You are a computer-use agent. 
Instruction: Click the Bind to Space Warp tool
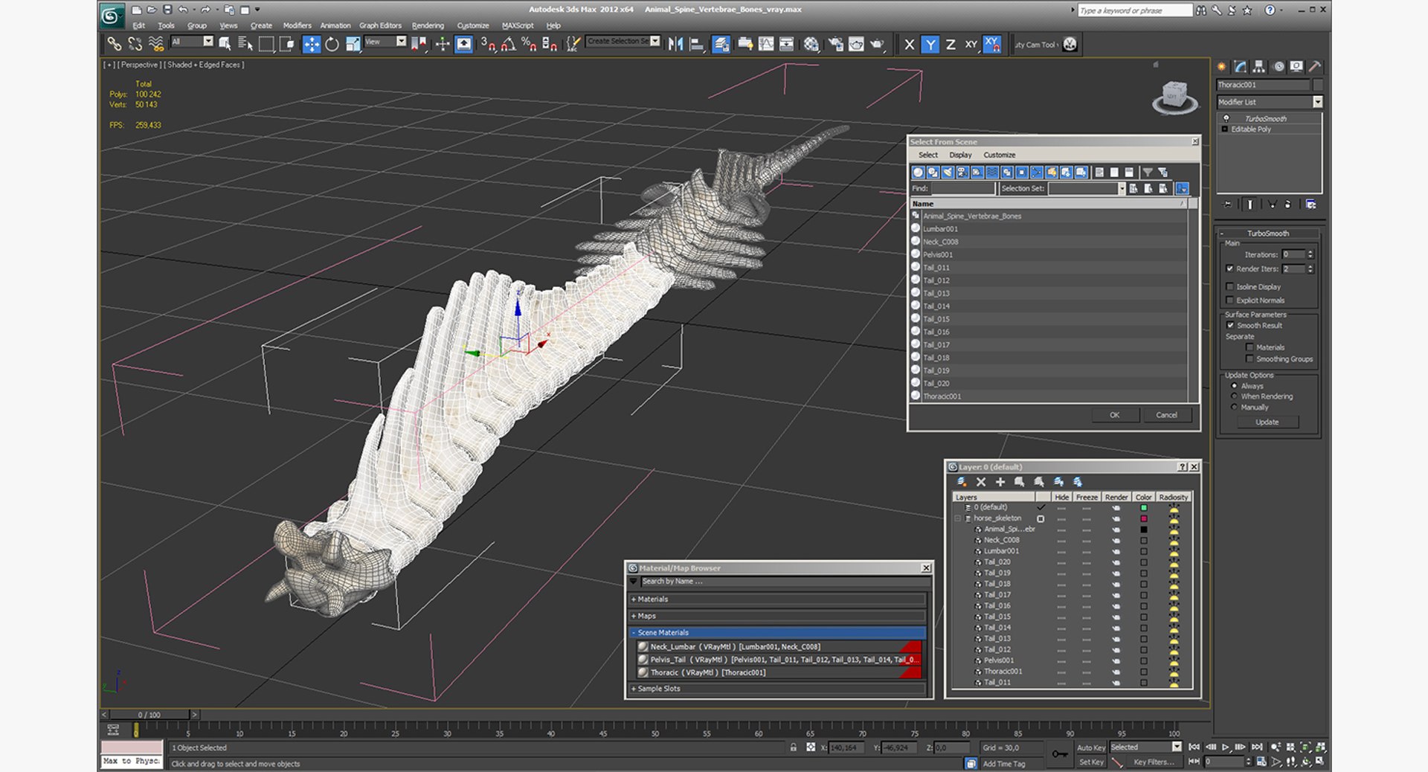tap(155, 45)
